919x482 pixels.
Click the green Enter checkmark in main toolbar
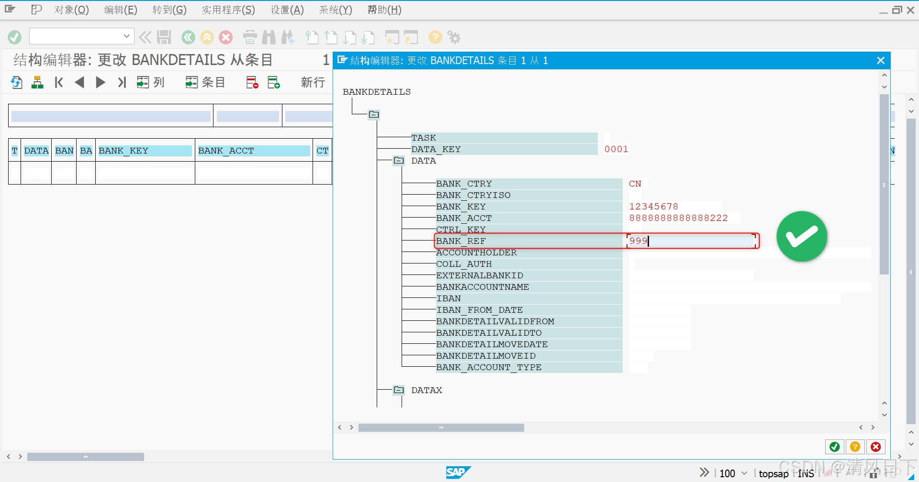pyautogui.click(x=15, y=37)
